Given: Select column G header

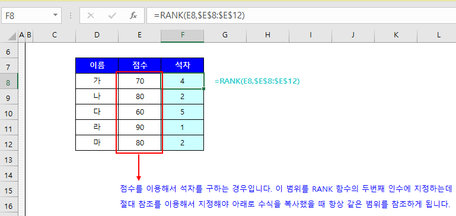Looking at the screenshot, I should [x=225, y=35].
